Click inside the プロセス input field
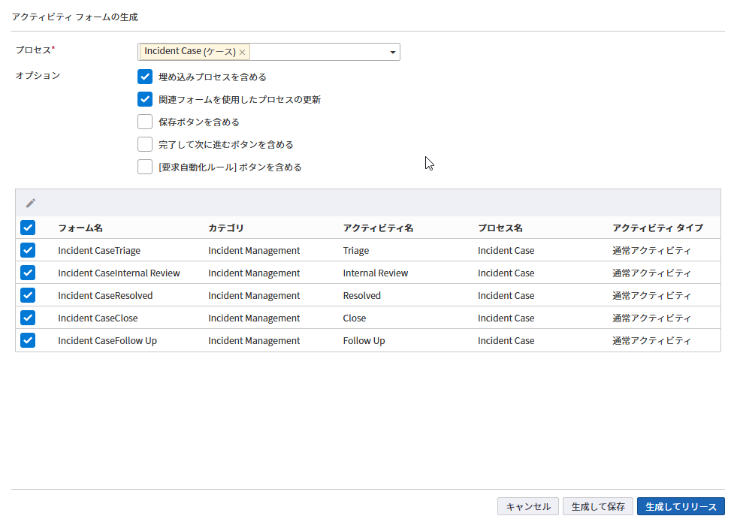 319,52
